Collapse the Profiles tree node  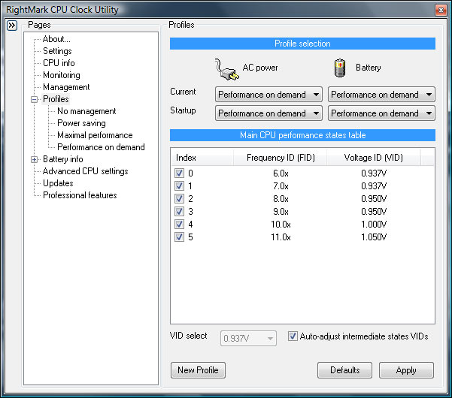pyautogui.click(x=35, y=100)
